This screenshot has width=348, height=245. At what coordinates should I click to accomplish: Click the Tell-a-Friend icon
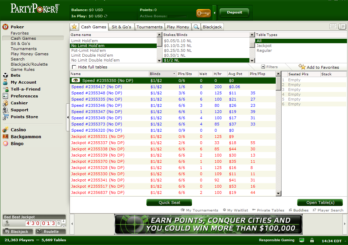[x=5, y=89]
